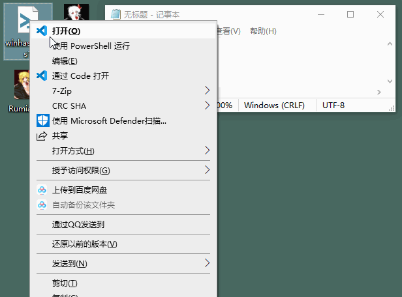Viewport: 402px width, 297px height.
Task: Click Microsoft Defender shield icon in menu
Action: click(42, 120)
